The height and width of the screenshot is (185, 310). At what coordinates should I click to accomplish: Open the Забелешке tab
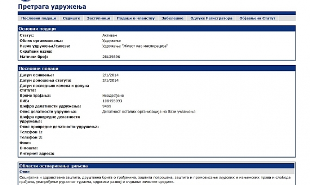(173, 18)
